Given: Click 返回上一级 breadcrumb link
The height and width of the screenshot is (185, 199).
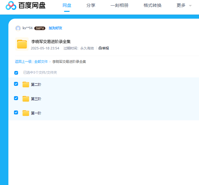Looking at the screenshot, I should (23, 62).
